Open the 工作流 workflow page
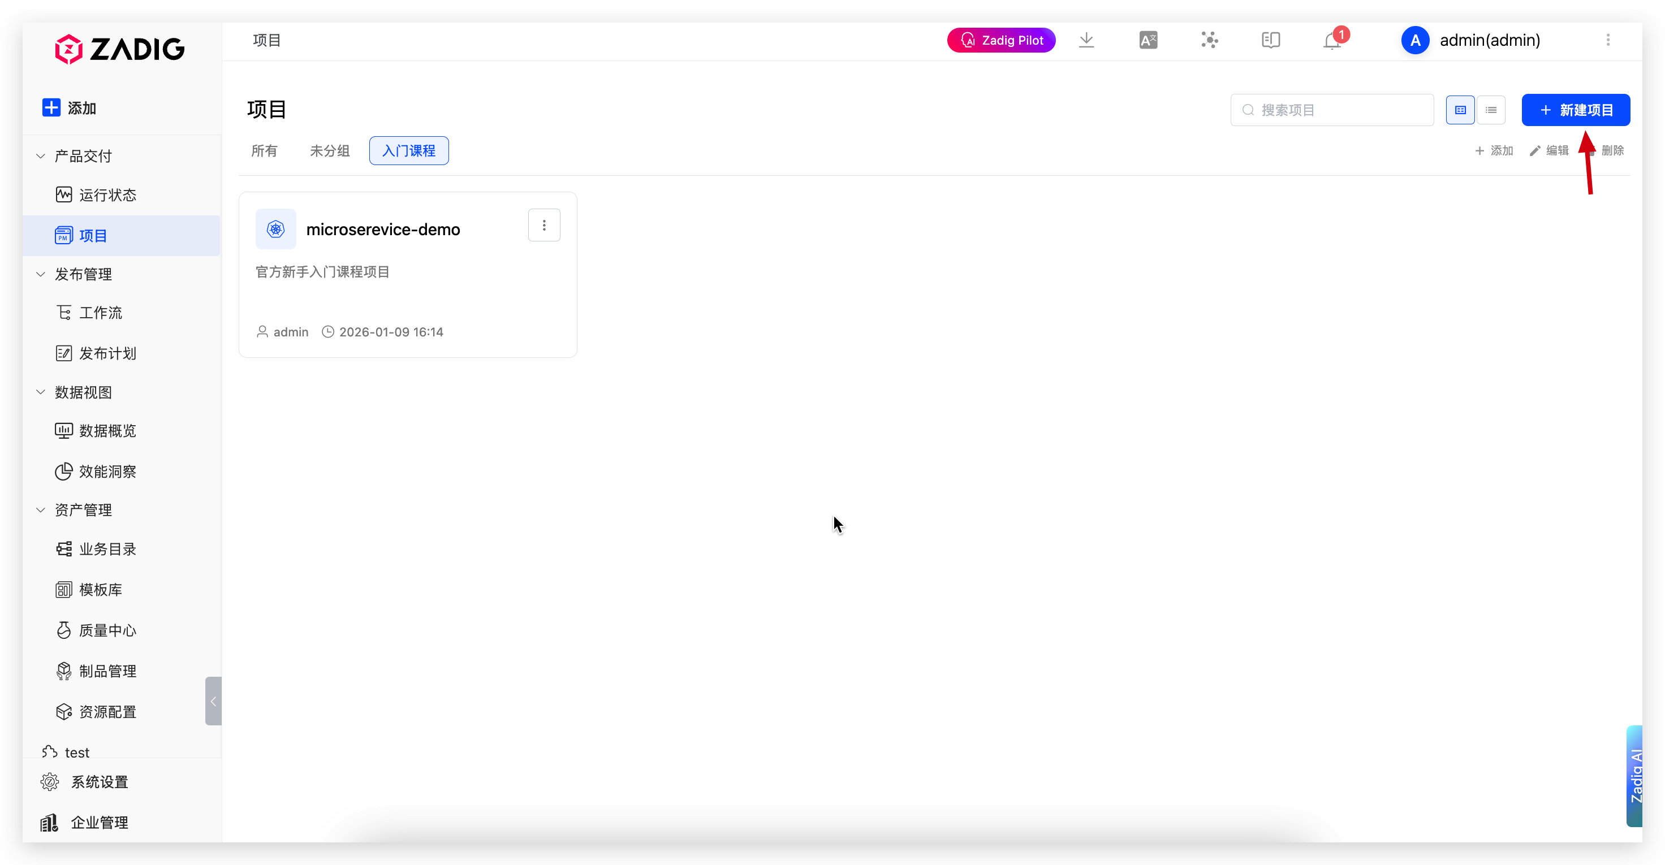The image size is (1665, 865). tap(100, 313)
